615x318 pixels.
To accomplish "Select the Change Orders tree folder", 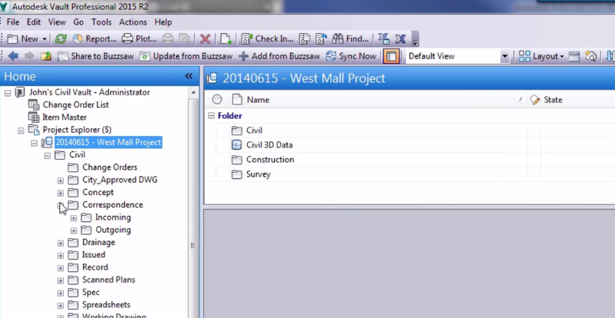I will [x=109, y=167].
